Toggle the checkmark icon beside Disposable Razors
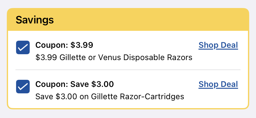The image size is (256, 118). tap(23, 47)
